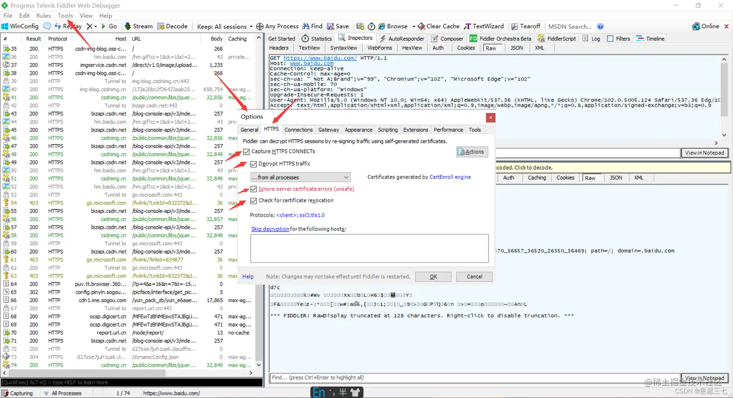The width and height of the screenshot is (733, 398).
Task: Switch to the Appearance tab in Options
Action: pos(358,130)
